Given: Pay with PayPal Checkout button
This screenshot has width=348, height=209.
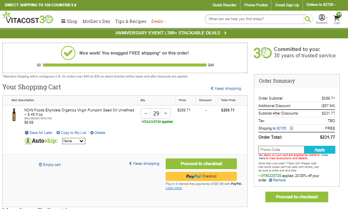Looking at the screenshot, I should pos(201,176).
